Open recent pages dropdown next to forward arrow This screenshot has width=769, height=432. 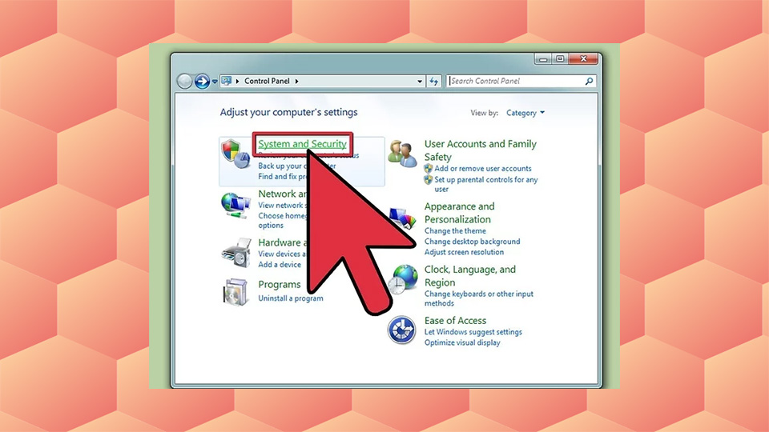coord(215,82)
